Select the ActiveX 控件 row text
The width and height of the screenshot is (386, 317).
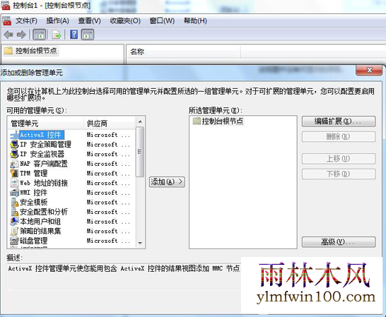[42, 135]
